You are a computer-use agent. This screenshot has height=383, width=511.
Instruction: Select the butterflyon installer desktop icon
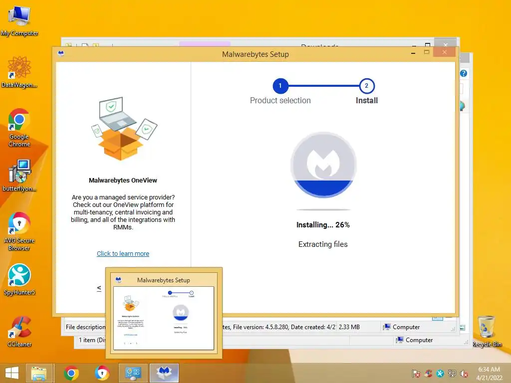(x=19, y=175)
